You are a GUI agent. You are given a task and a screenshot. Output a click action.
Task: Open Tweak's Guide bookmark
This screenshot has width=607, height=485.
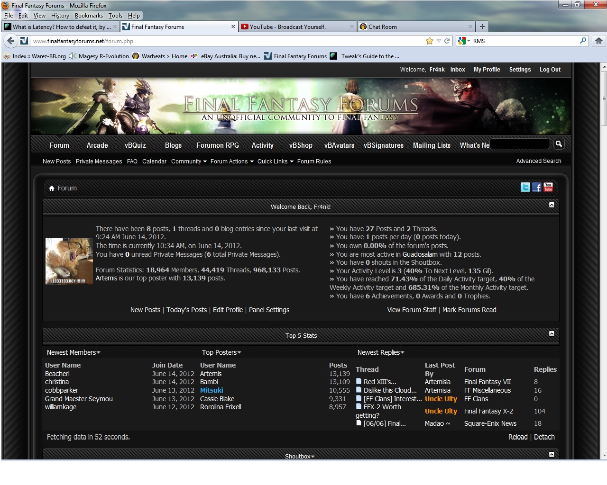pyautogui.click(x=365, y=56)
